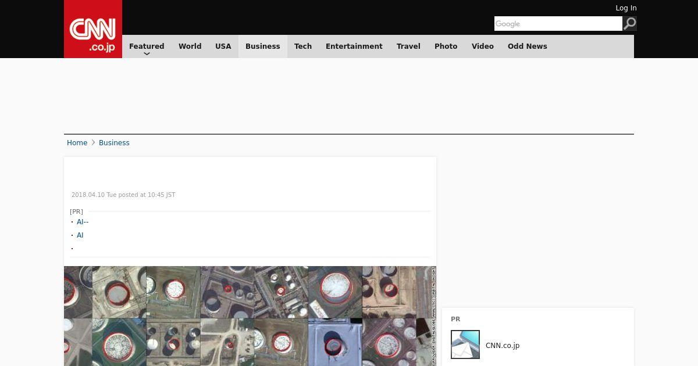The height and width of the screenshot is (366, 698).
Task: Open the Tech section
Action: [x=303, y=46]
